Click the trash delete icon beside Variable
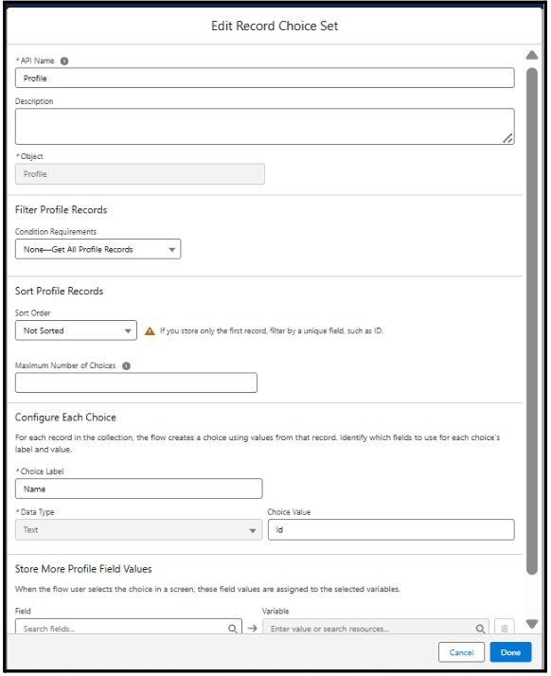The height and width of the screenshot is (676, 551). [x=505, y=628]
